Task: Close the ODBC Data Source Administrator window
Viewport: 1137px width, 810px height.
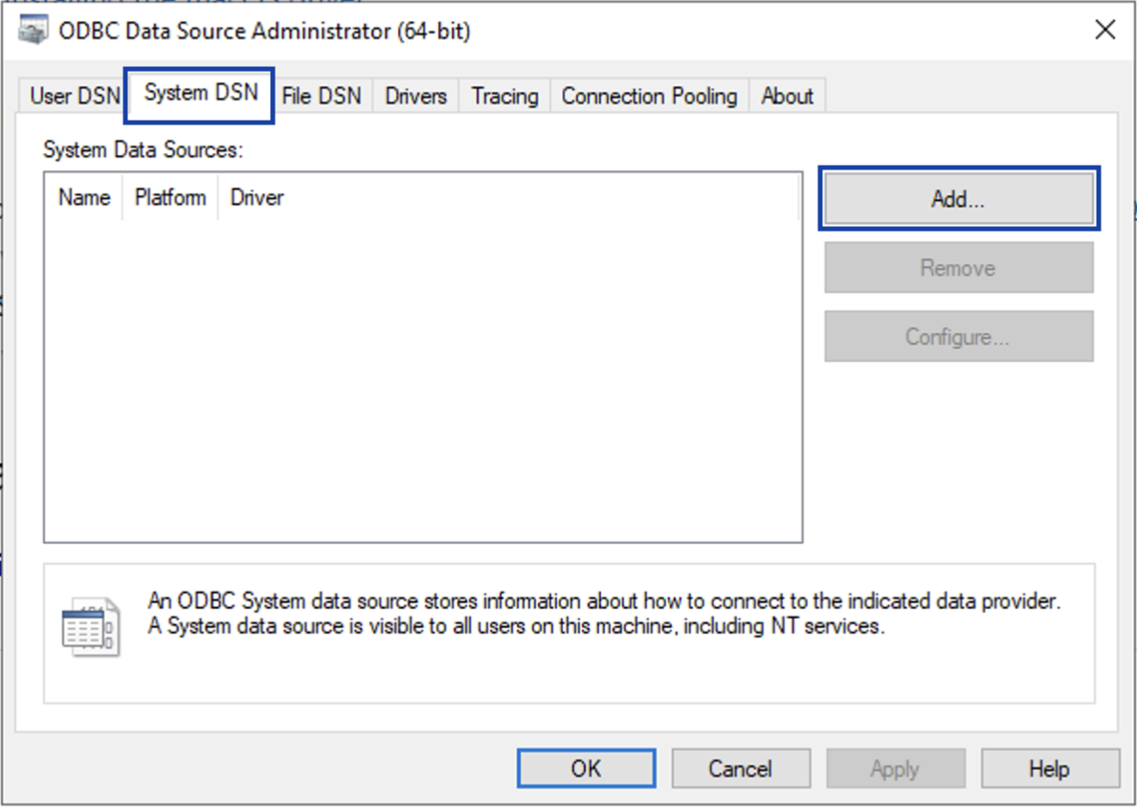Action: point(1105,30)
